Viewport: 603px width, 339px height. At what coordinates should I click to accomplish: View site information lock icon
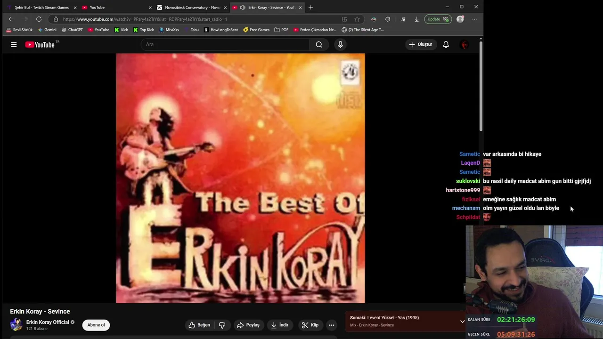[x=56, y=19]
